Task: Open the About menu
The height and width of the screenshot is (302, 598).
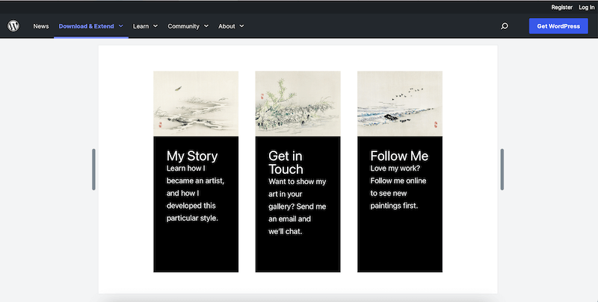Action: click(x=226, y=26)
